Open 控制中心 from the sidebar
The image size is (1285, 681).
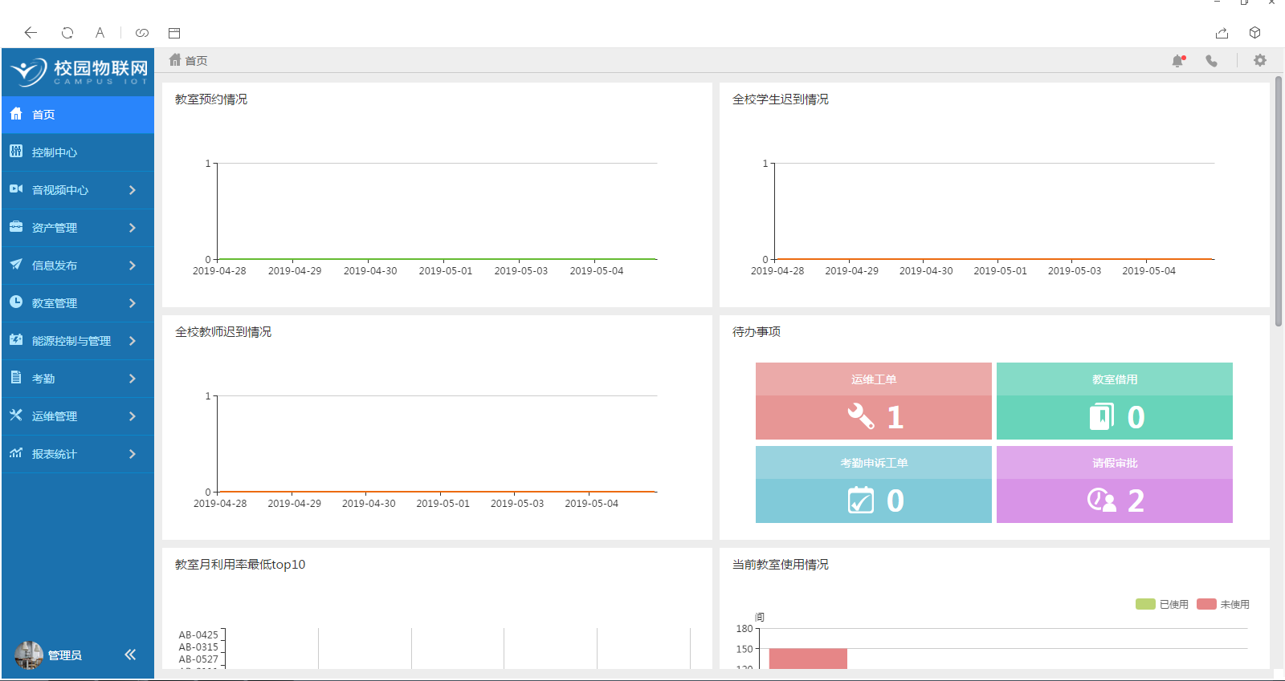[x=77, y=152]
